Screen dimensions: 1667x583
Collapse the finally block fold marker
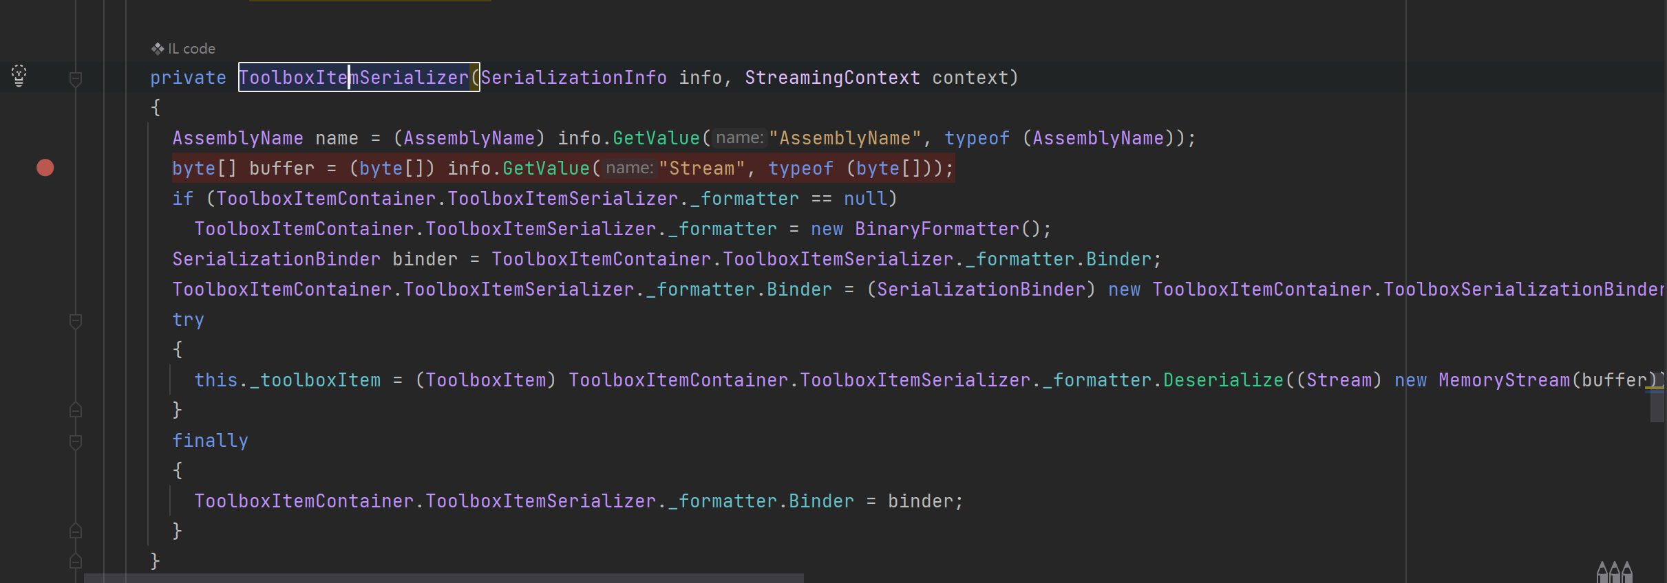coord(76,443)
